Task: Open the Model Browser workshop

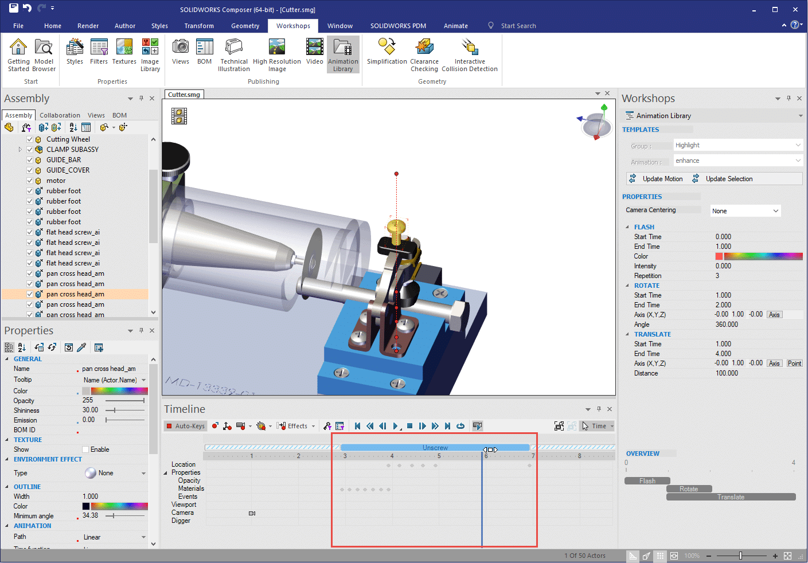Action: point(44,55)
